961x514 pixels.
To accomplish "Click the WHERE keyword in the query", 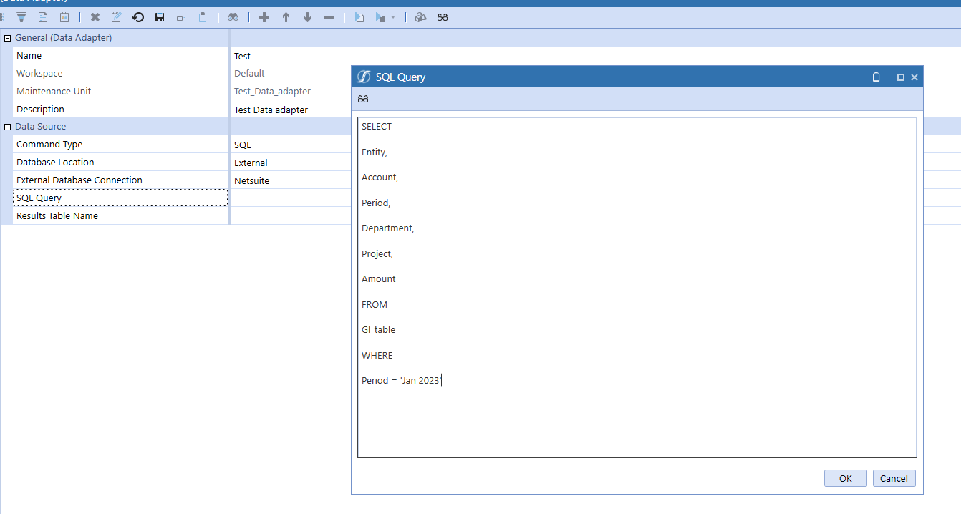I will point(377,356).
